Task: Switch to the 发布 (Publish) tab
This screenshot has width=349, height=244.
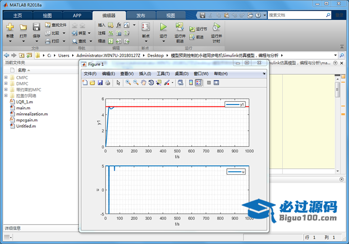Action: 141,16
